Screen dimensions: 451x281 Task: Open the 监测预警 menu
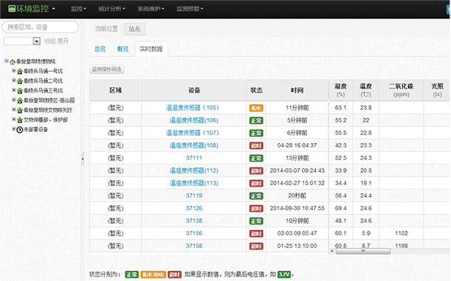click(x=190, y=9)
